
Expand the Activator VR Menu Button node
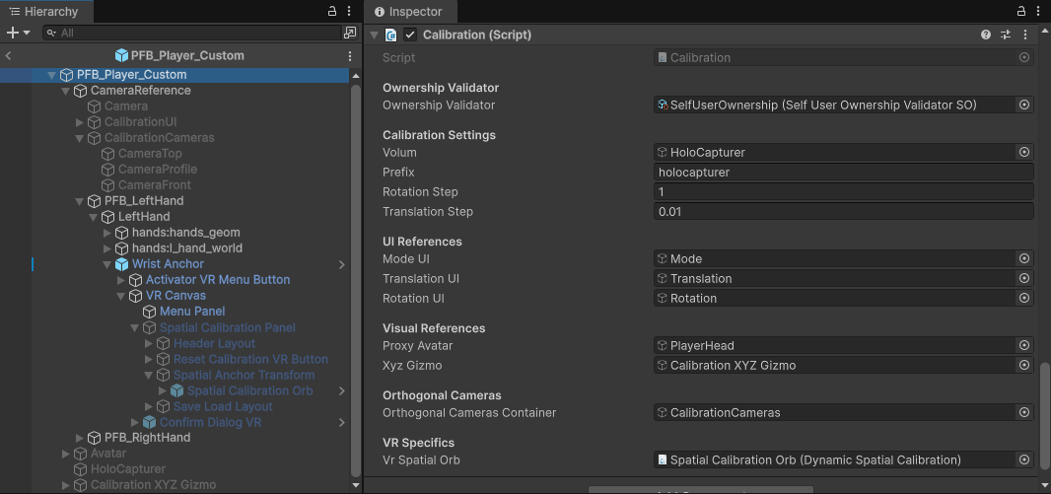[x=121, y=280]
